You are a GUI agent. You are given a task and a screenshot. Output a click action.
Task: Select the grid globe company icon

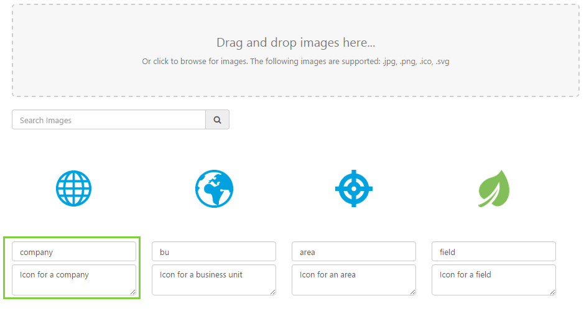coord(73,188)
